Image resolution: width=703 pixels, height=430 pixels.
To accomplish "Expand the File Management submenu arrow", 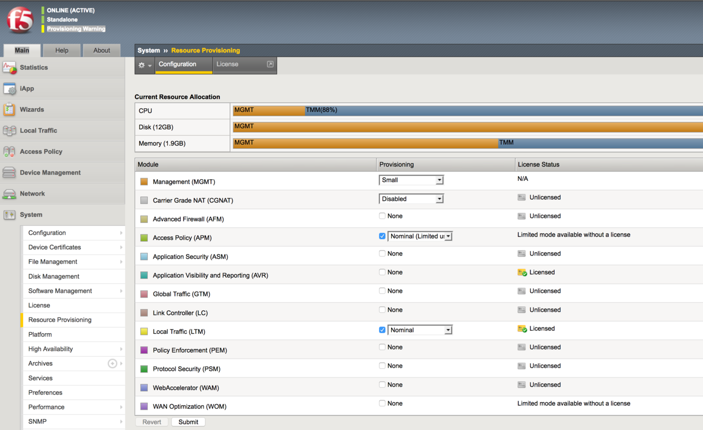I will [121, 262].
